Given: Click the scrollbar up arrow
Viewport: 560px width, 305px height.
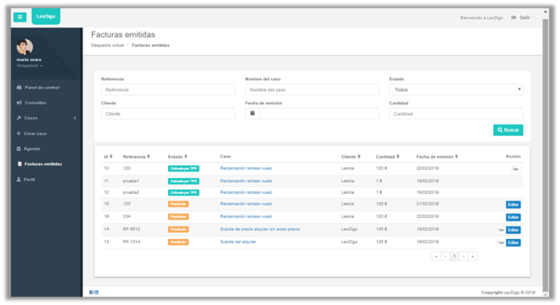Looking at the screenshot, I should [x=545, y=12].
